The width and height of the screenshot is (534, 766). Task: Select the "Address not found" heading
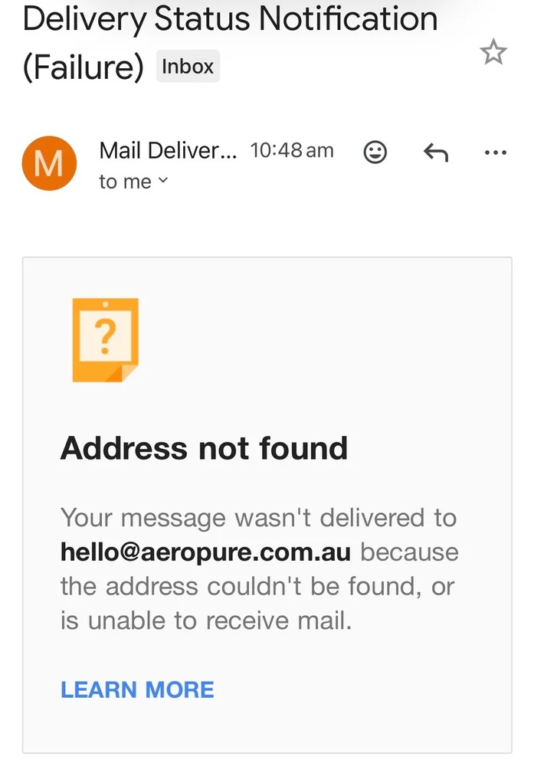point(204,448)
